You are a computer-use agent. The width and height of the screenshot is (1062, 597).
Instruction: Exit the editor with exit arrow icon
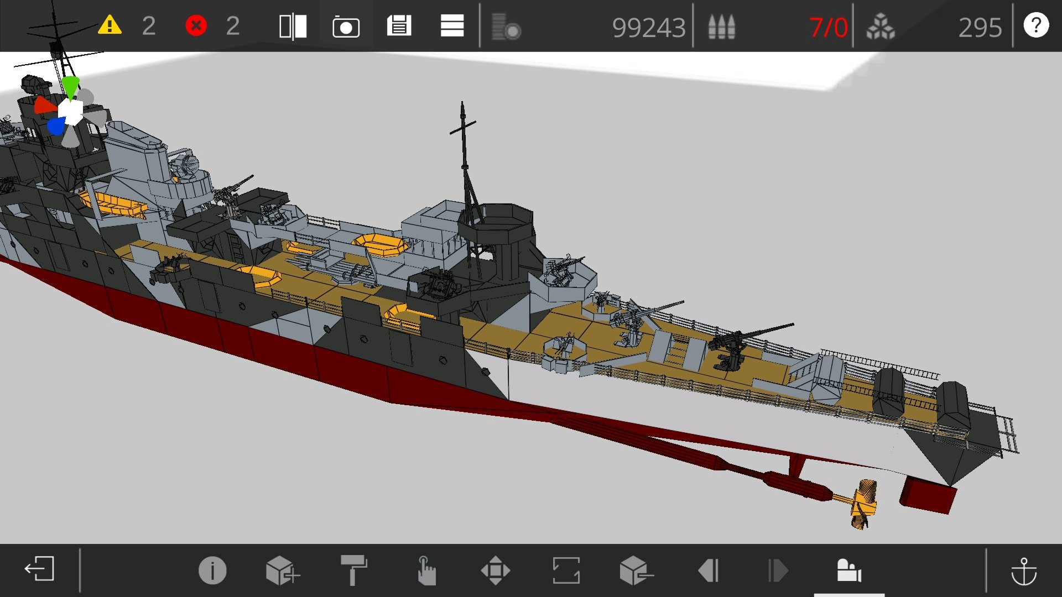pyautogui.click(x=39, y=569)
